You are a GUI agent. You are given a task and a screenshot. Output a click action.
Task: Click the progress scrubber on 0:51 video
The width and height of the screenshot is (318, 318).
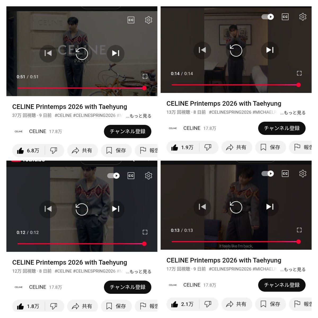click(x=144, y=88)
